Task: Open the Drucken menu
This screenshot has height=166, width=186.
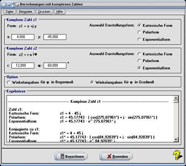Action: click(x=44, y=11)
